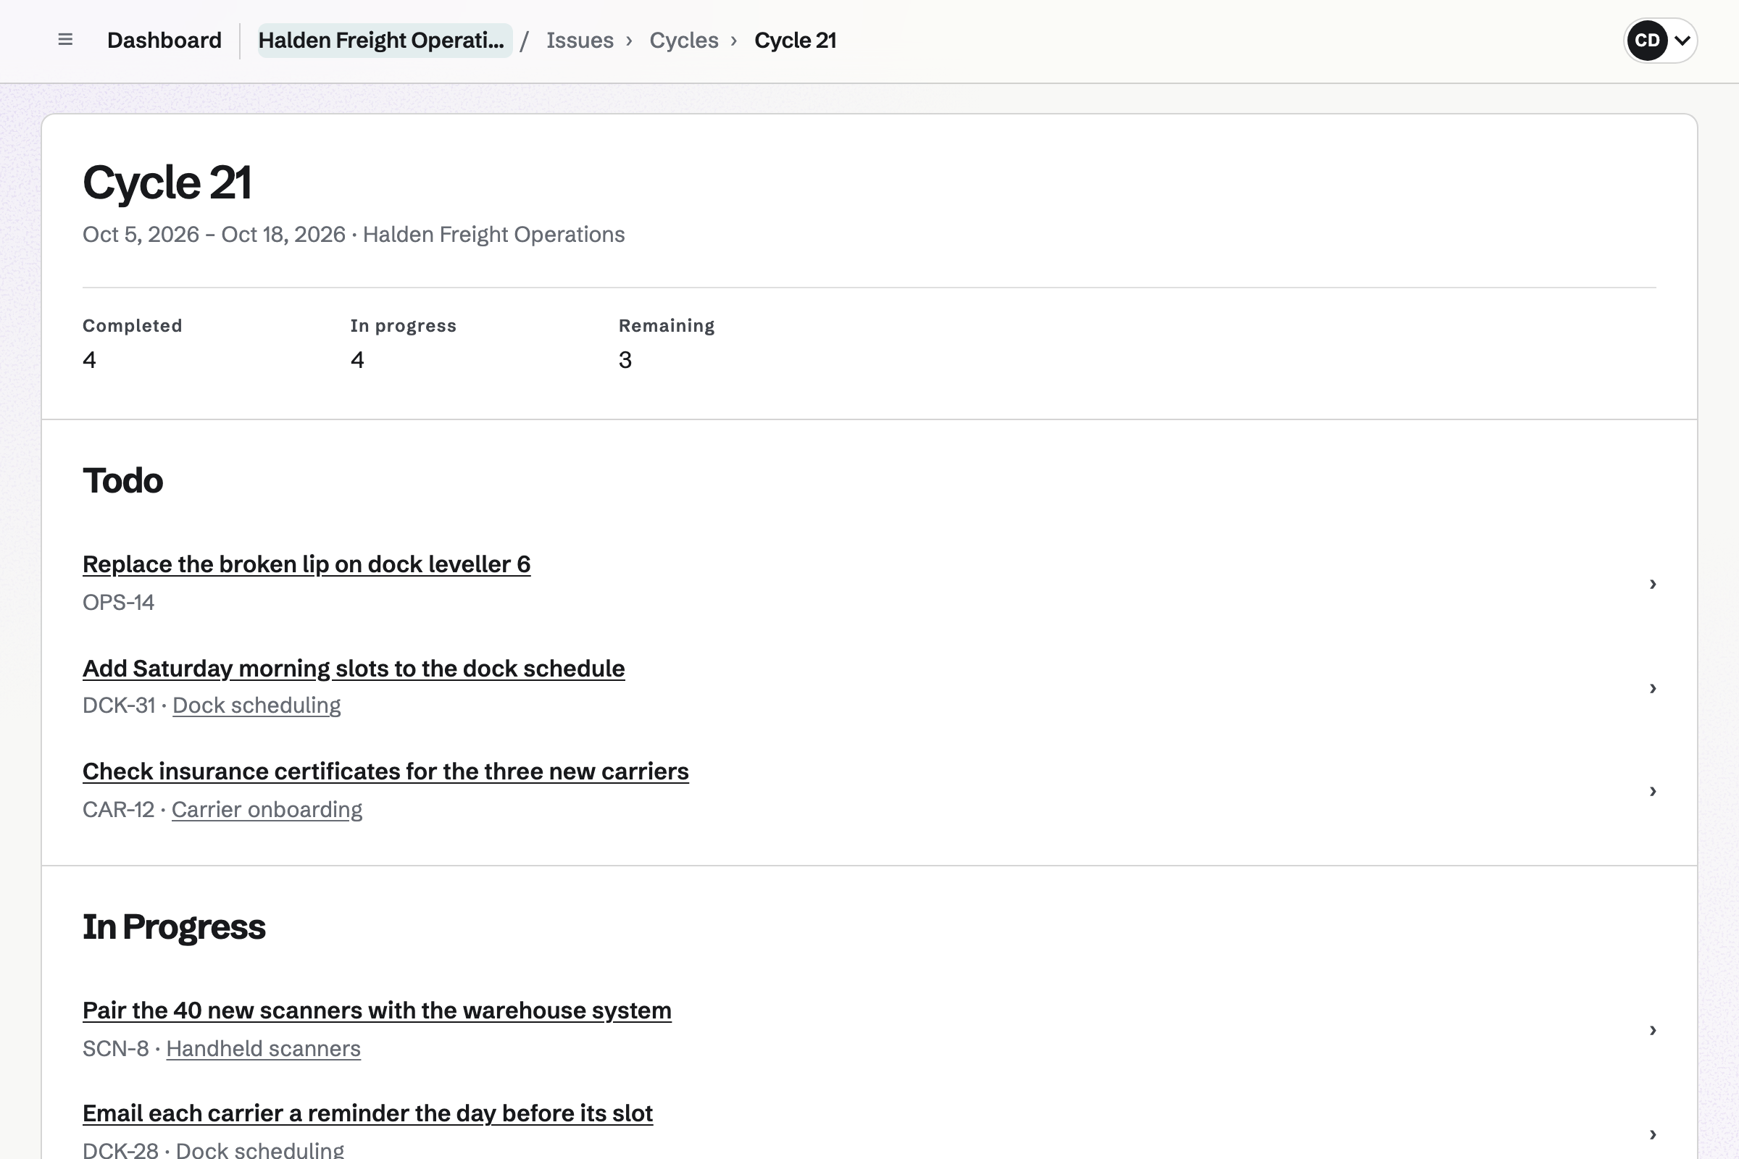Select the Halden Freight Operati... workspace switcher

coord(385,40)
